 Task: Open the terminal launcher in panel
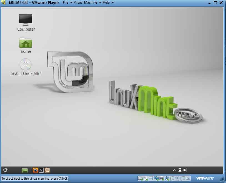(x=41, y=170)
